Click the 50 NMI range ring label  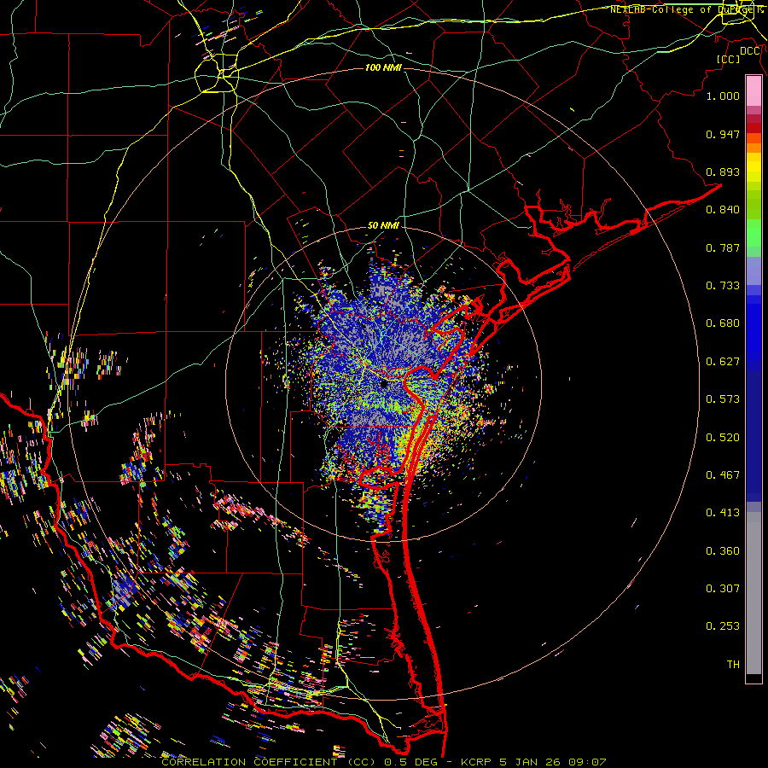pyautogui.click(x=383, y=225)
